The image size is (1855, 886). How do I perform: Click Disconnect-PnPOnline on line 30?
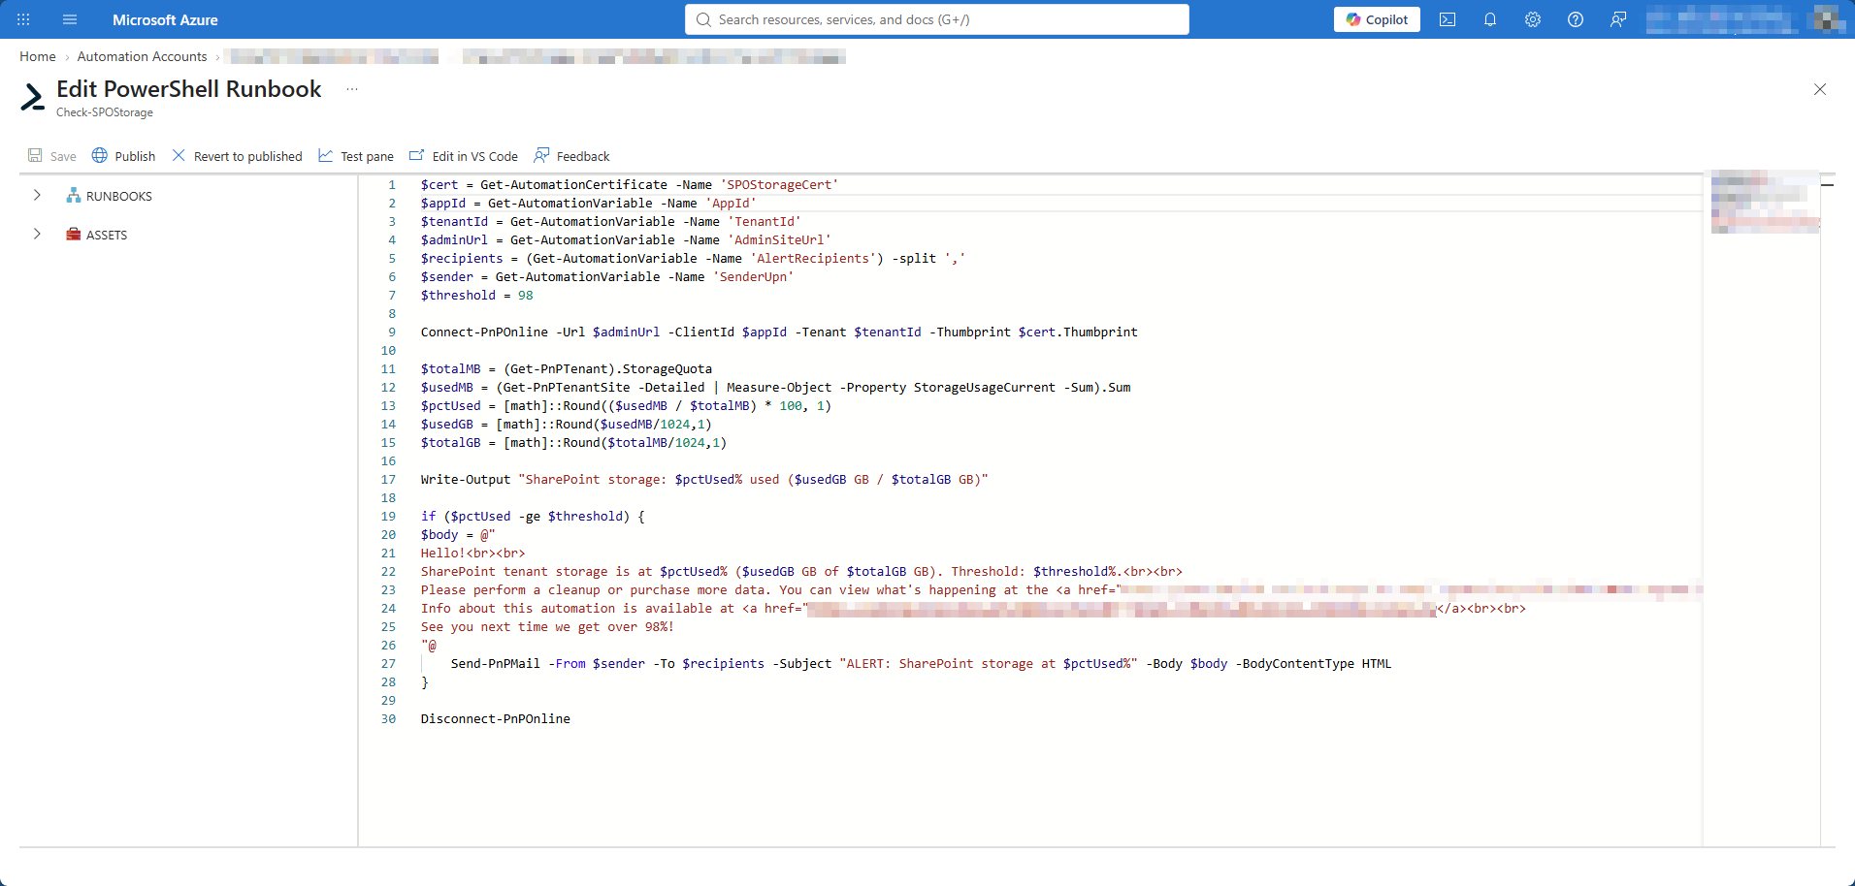496,719
